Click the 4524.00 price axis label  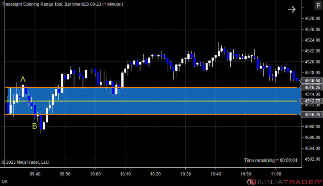[x=312, y=40]
